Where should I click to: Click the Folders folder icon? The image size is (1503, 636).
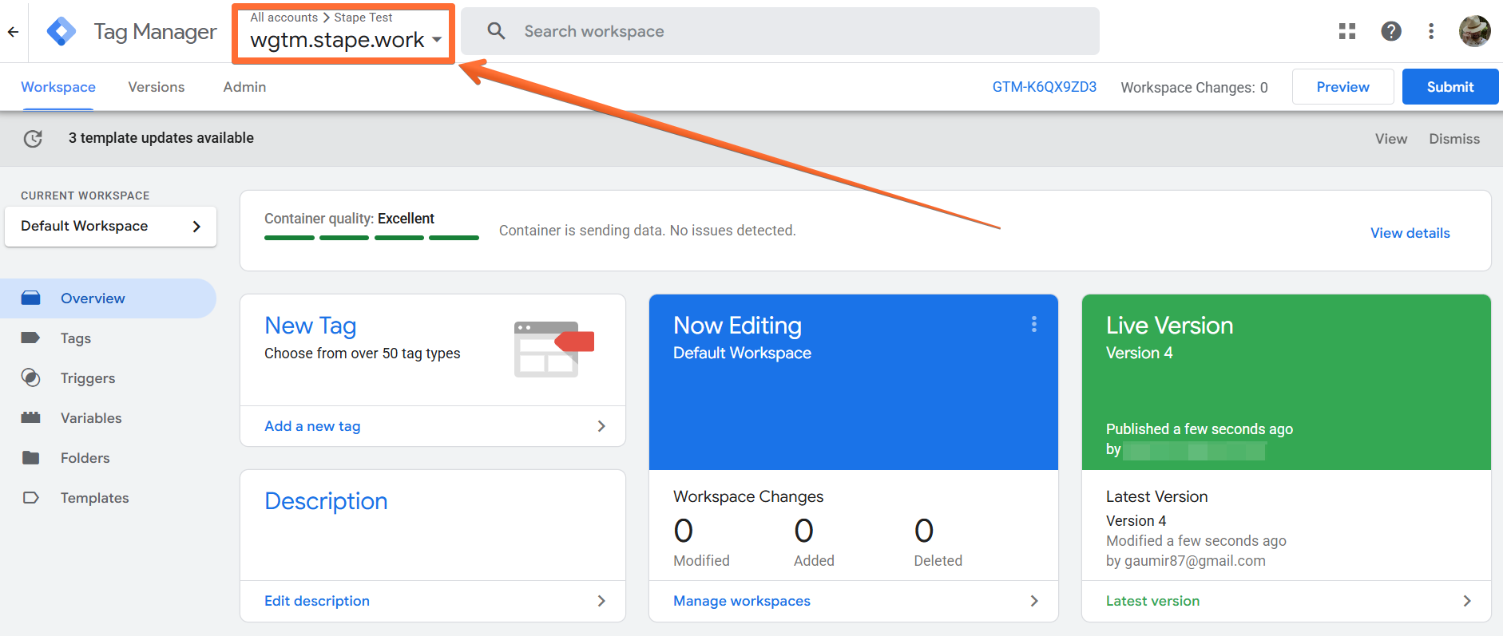(x=30, y=457)
